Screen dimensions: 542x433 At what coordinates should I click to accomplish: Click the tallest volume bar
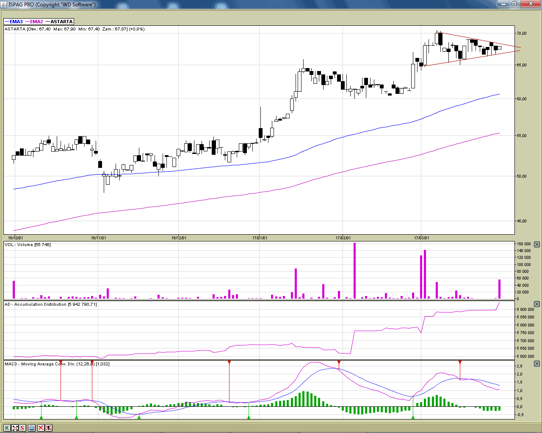point(354,271)
